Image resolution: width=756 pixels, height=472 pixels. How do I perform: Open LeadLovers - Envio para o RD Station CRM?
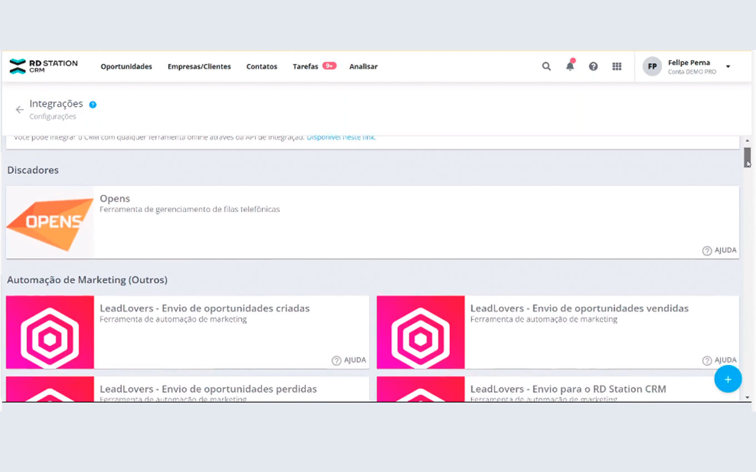pyautogui.click(x=568, y=389)
